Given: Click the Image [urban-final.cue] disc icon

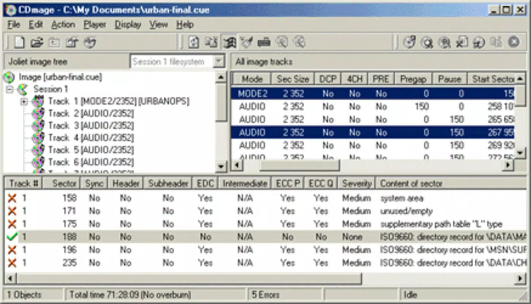Looking at the screenshot, I should point(9,78).
